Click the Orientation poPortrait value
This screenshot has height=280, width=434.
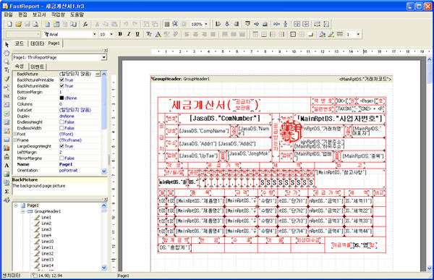(69, 170)
